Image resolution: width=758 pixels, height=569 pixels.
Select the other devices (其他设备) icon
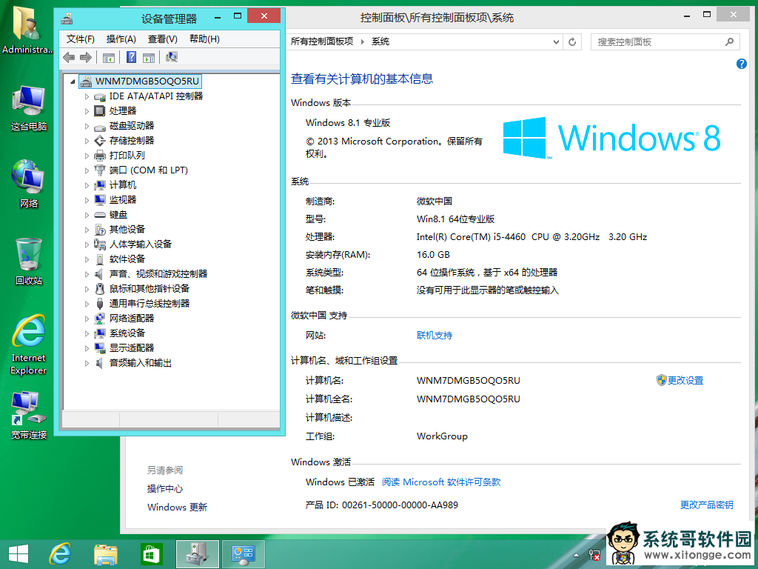click(x=100, y=230)
